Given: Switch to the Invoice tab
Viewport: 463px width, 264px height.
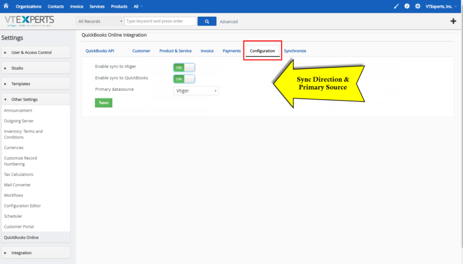Looking at the screenshot, I should coord(207,51).
